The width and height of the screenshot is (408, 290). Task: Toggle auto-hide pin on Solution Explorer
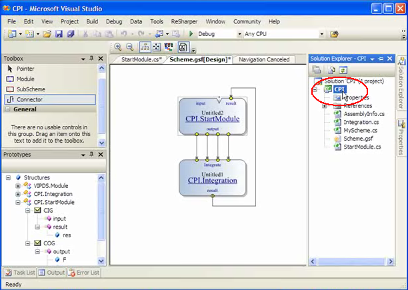coord(380,59)
